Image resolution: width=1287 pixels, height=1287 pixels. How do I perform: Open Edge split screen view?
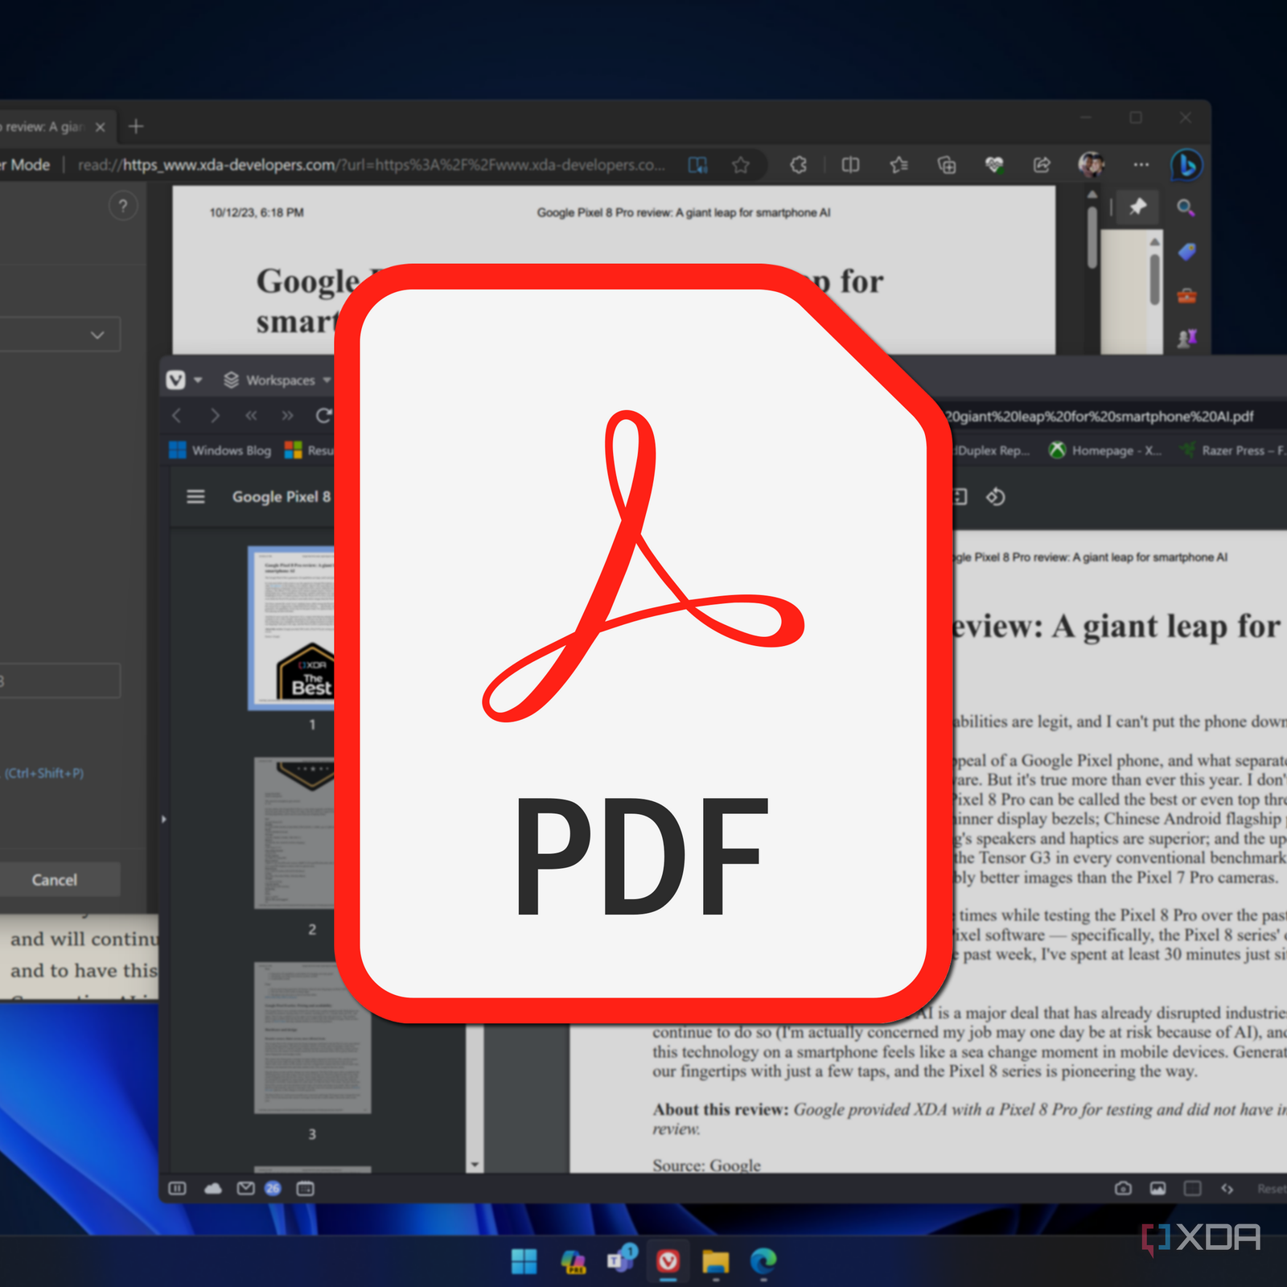click(850, 165)
